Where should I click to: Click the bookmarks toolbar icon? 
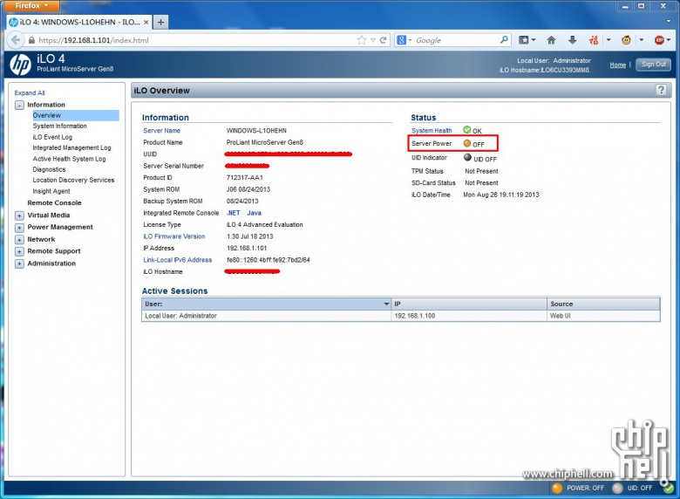click(x=524, y=40)
